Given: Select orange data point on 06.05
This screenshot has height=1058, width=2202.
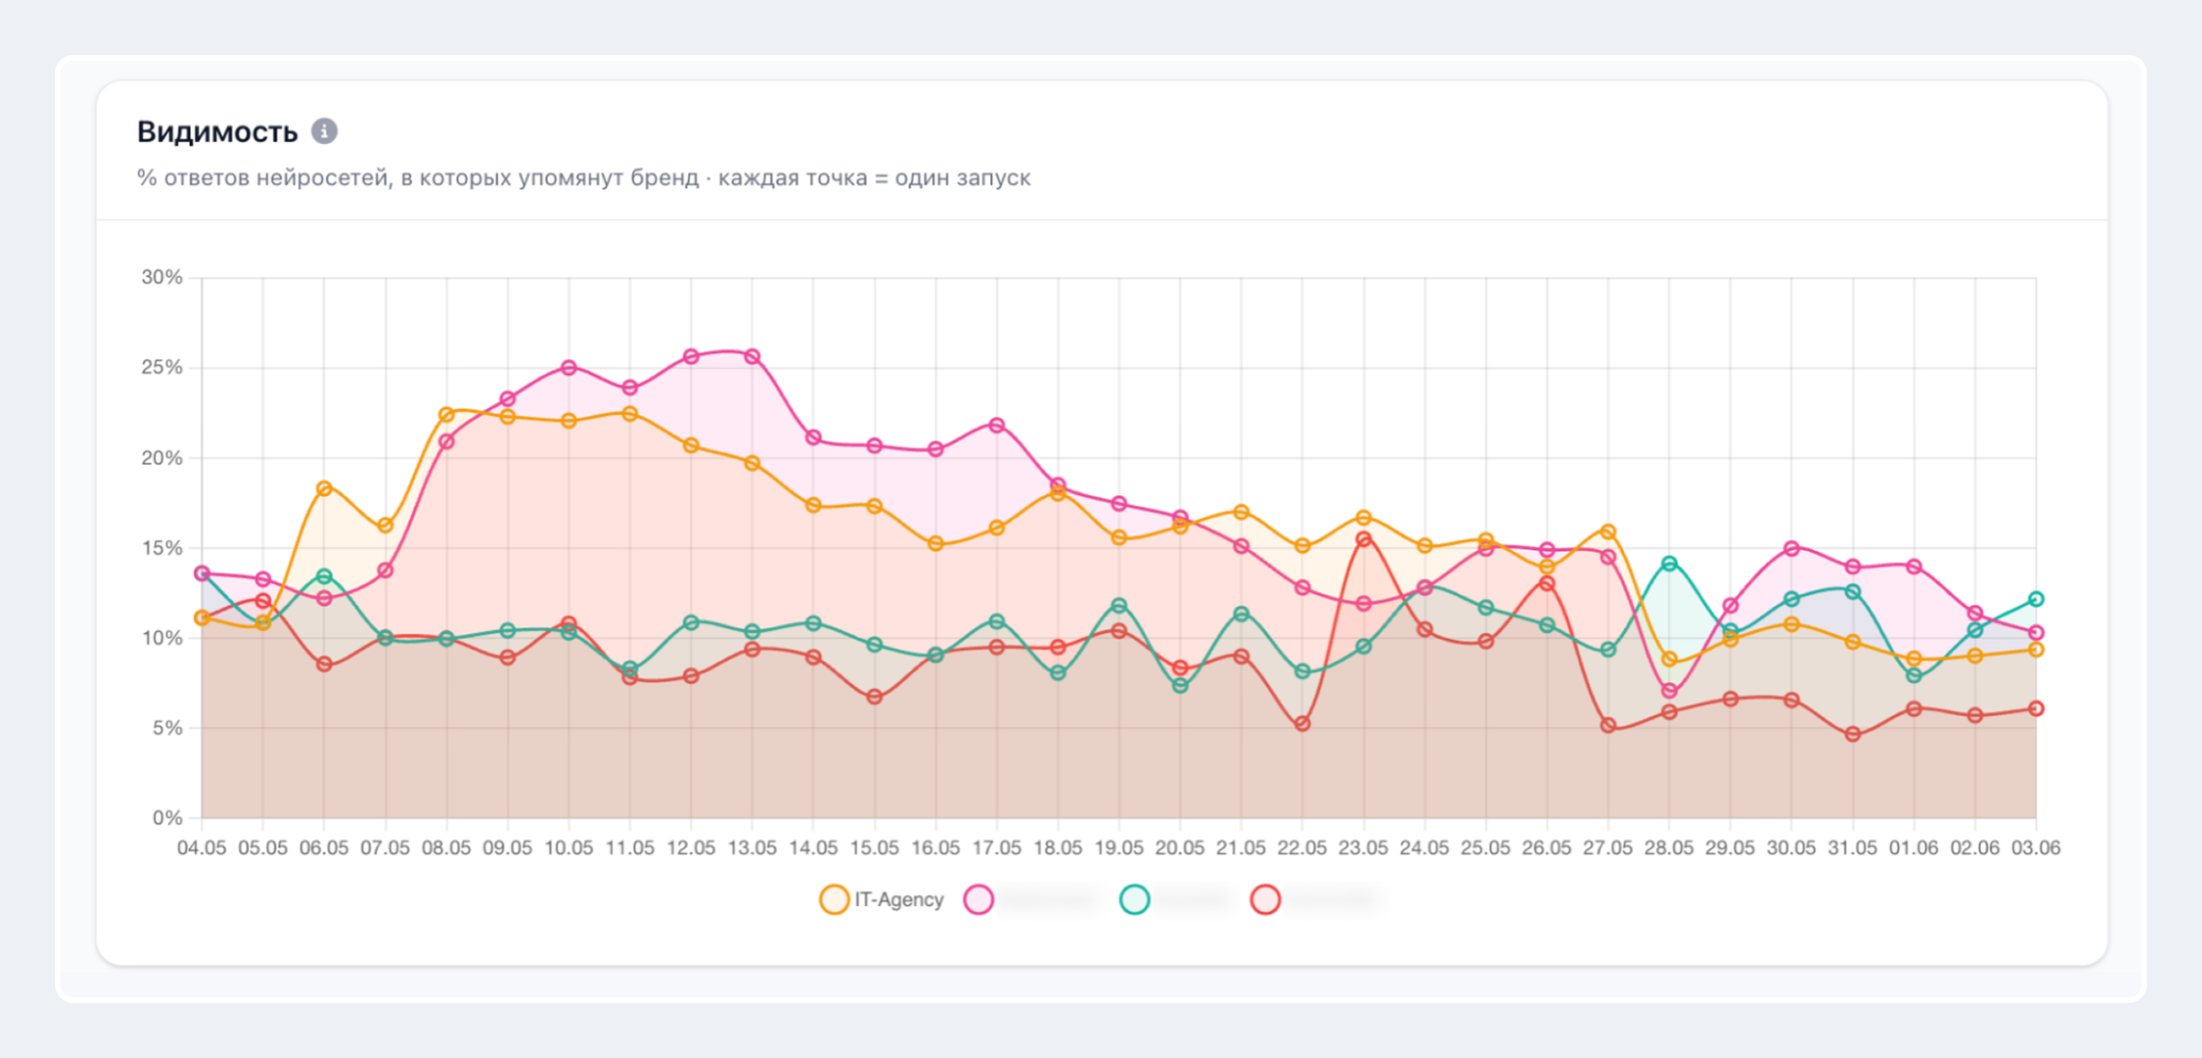Looking at the screenshot, I should [x=324, y=489].
